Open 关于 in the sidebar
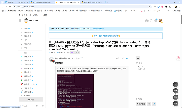 (x=26, y=40)
